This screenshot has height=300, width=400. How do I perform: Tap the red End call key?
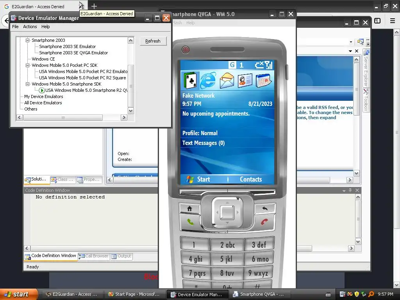point(264,222)
